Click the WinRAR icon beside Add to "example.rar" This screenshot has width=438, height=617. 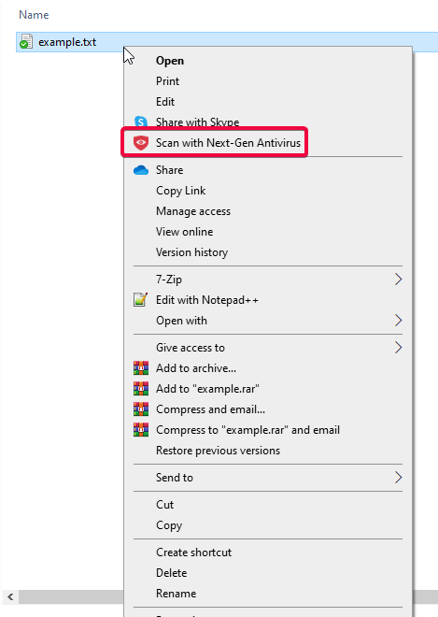coord(141,388)
